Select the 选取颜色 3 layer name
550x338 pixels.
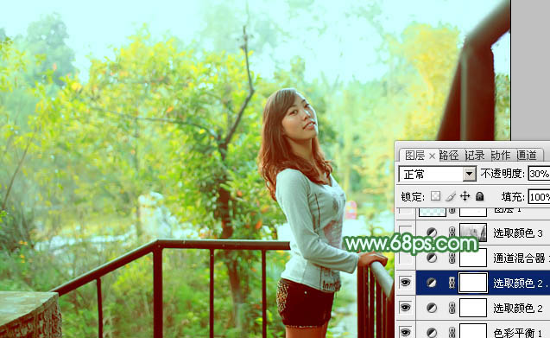(x=518, y=233)
